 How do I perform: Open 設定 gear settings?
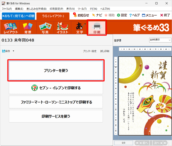(122, 15)
